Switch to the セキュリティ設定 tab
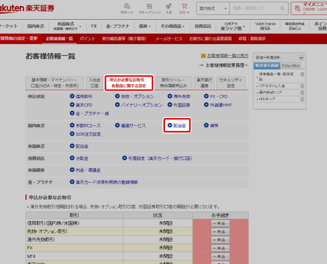This screenshot has height=264, width=327. [231, 83]
